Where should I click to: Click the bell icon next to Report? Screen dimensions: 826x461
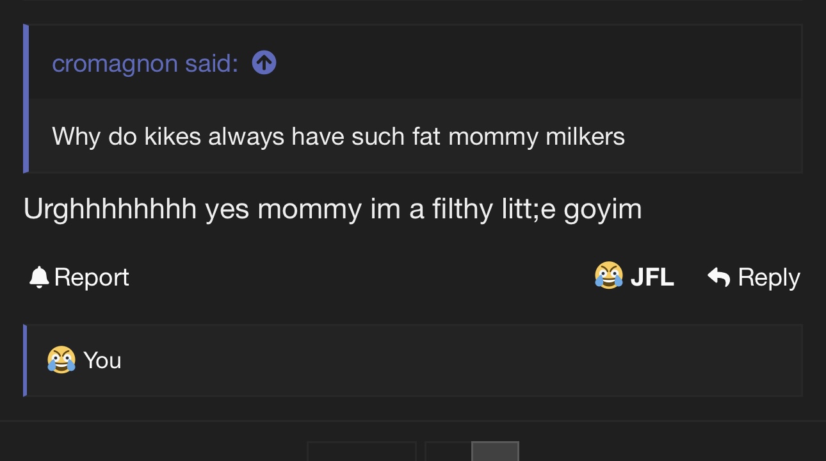point(39,277)
